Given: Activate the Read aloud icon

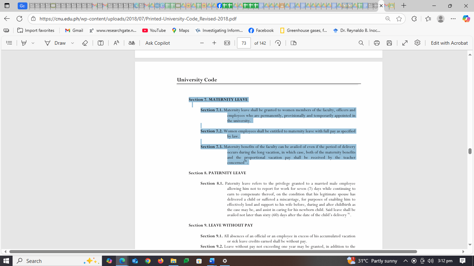Looking at the screenshot, I should (x=116, y=43).
